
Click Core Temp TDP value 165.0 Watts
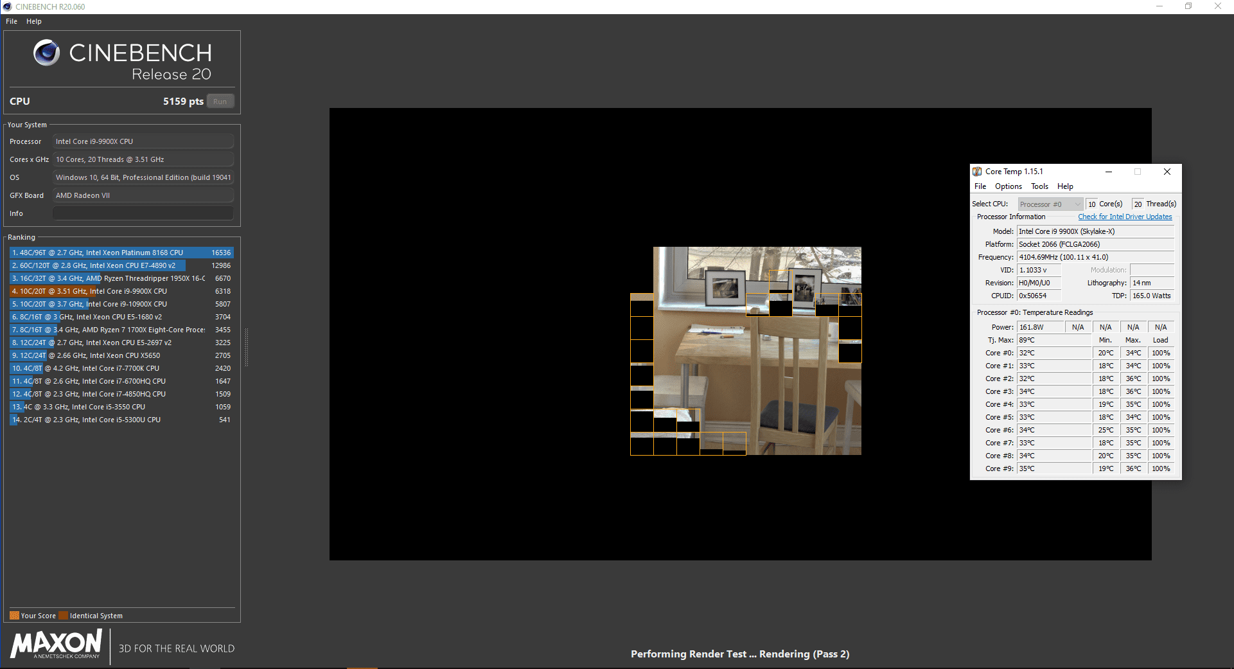[1152, 296]
